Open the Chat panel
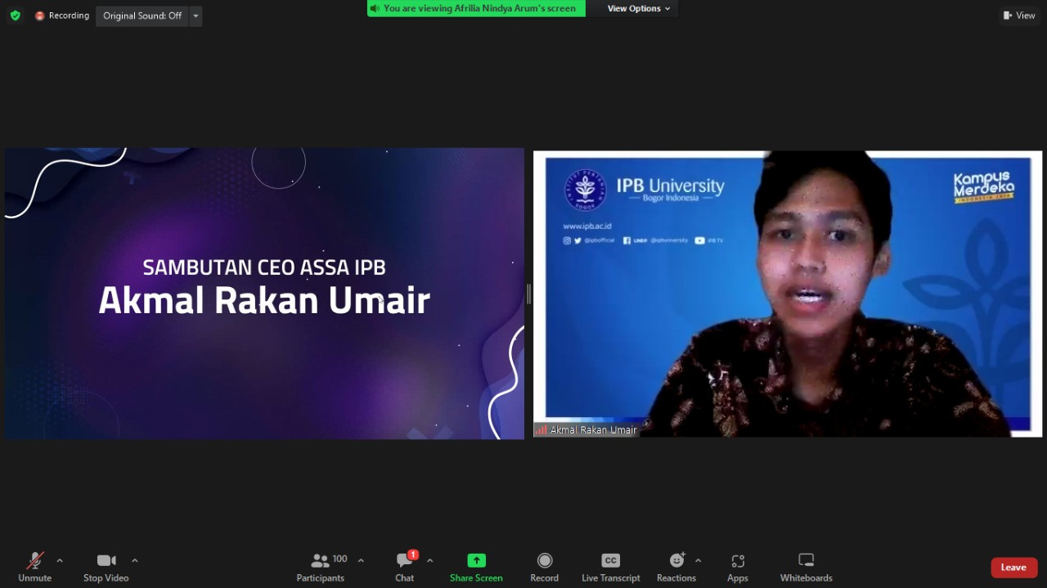The width and height of the screenshot is (1047, 588). coord(405,566)
